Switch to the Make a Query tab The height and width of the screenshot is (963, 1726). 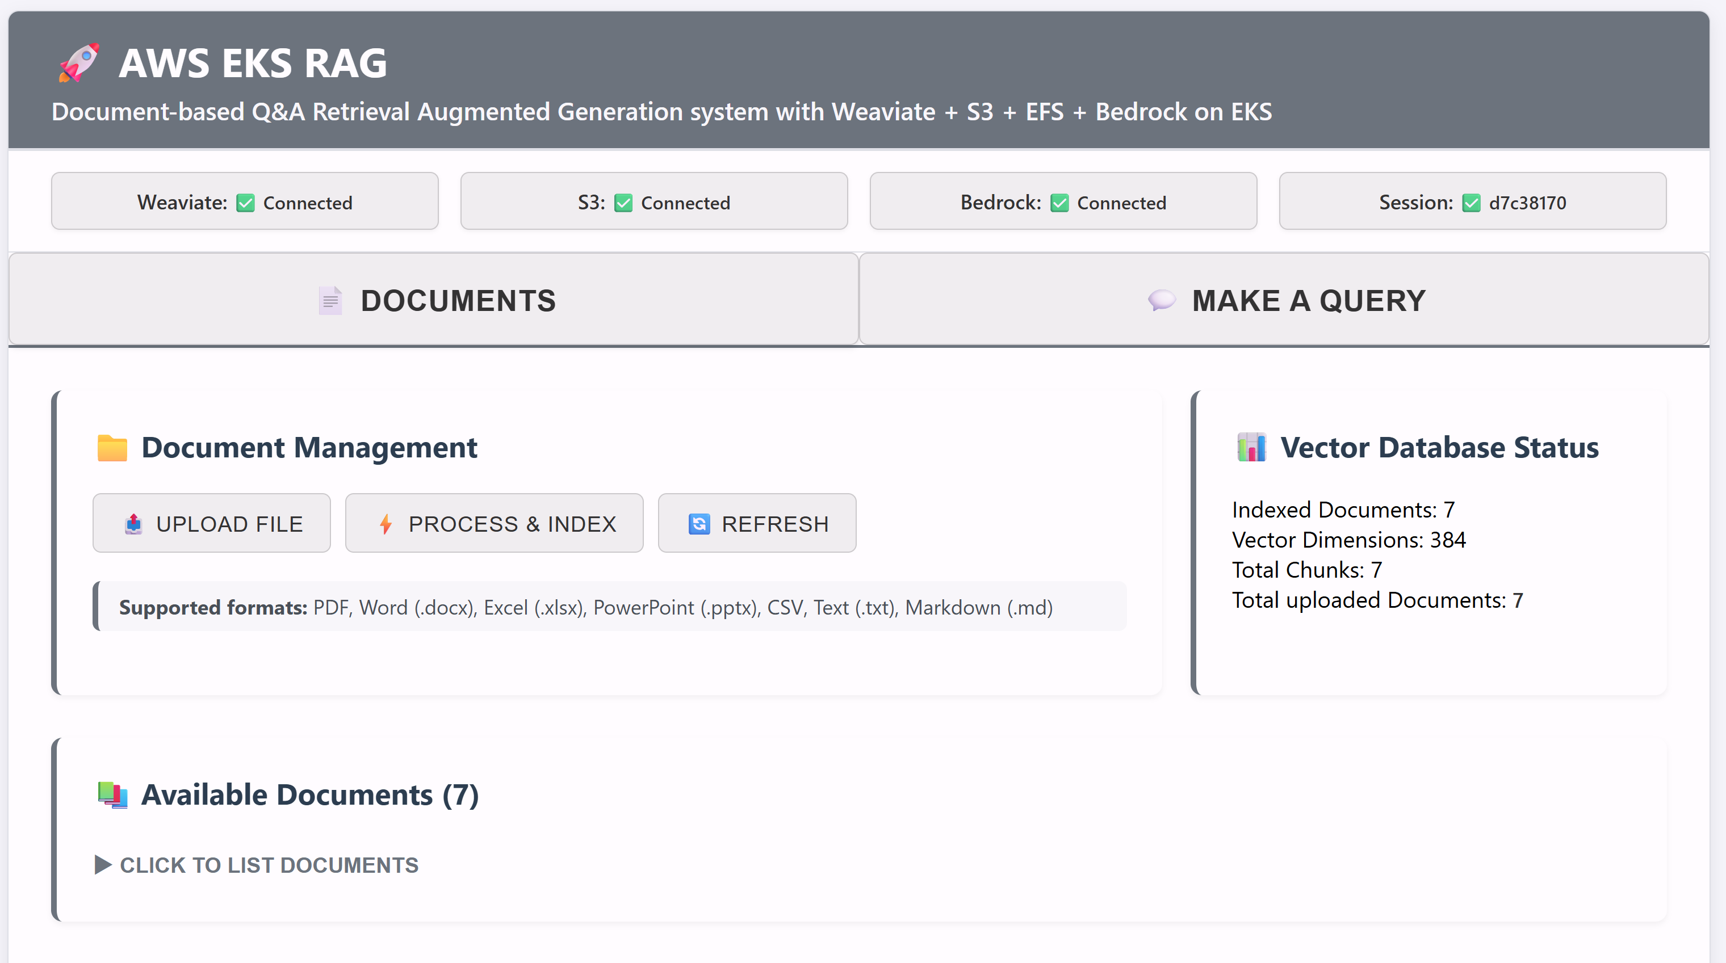point(1283,300)
